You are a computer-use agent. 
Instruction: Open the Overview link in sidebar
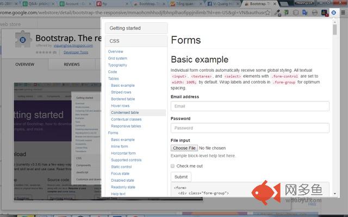click(115, 52)
